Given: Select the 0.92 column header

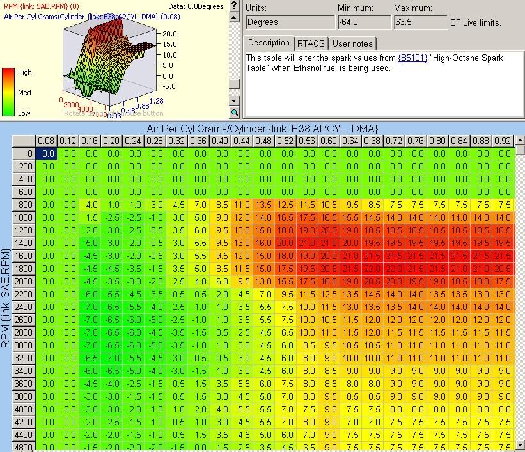Looking at the screenshot, I should [x=503, y=141].
